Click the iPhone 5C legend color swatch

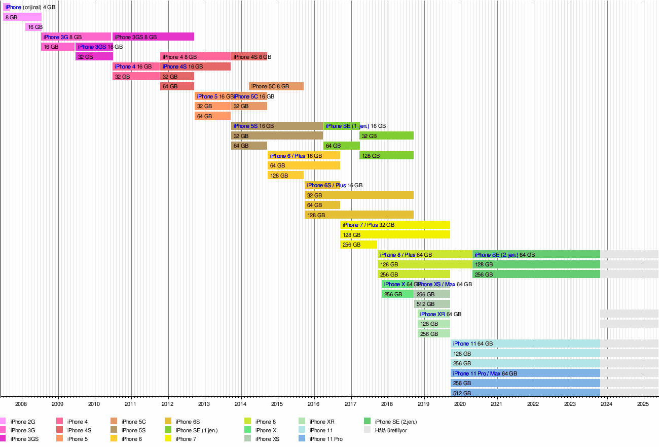pos(114,422)
